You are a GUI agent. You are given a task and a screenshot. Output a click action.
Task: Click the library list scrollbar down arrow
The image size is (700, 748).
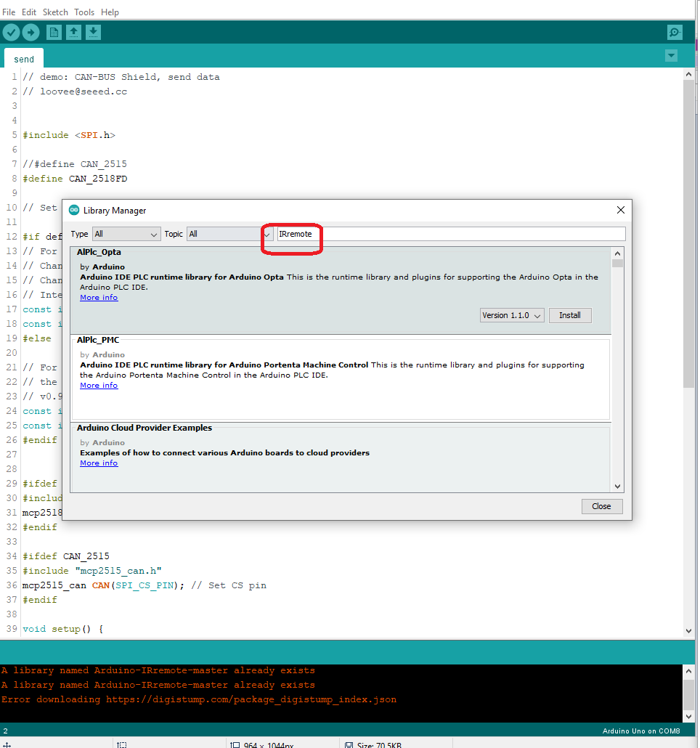617,487
